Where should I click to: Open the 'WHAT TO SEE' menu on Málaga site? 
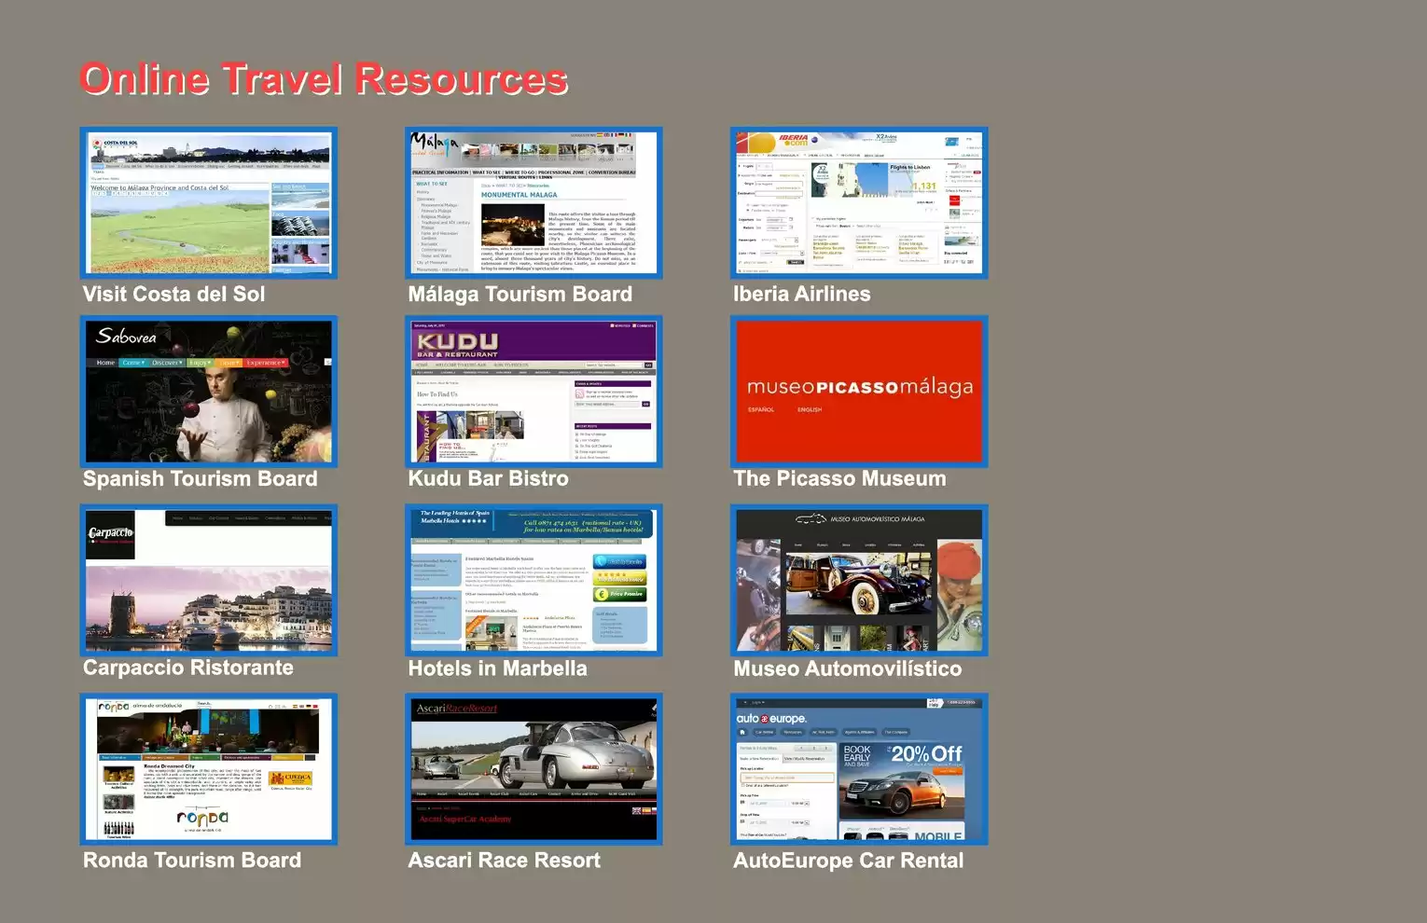coord(487,172)
